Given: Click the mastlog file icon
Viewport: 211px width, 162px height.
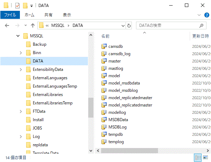Looking at the screenshot, I should pyautogui.click(x=104, y=68).
